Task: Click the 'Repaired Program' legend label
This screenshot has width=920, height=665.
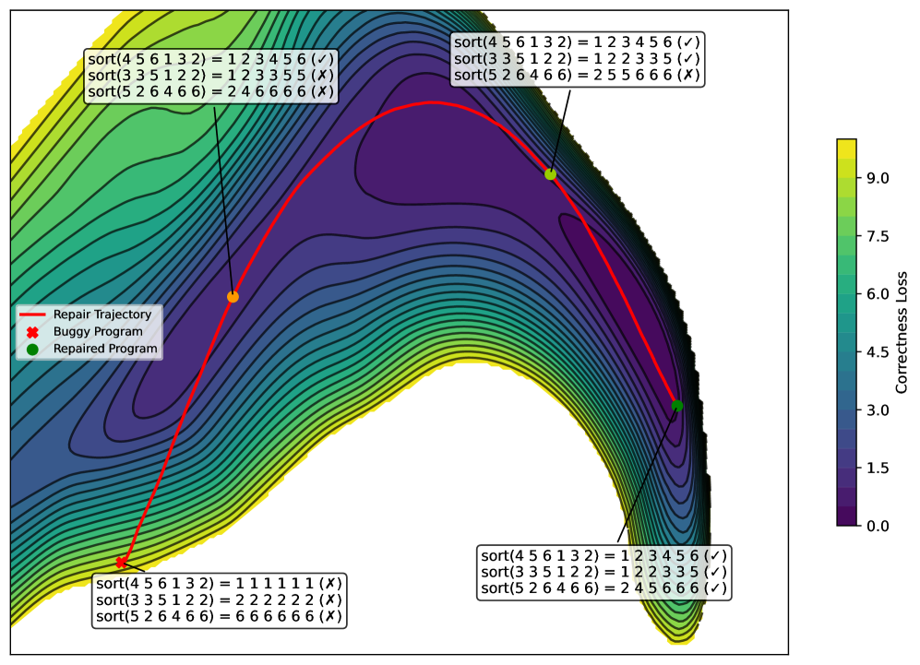Action: (105, 349)
